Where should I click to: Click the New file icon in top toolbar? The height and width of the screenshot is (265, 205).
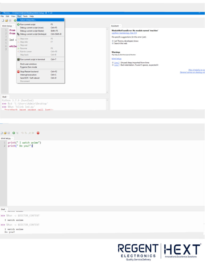[x=2, y=20]
